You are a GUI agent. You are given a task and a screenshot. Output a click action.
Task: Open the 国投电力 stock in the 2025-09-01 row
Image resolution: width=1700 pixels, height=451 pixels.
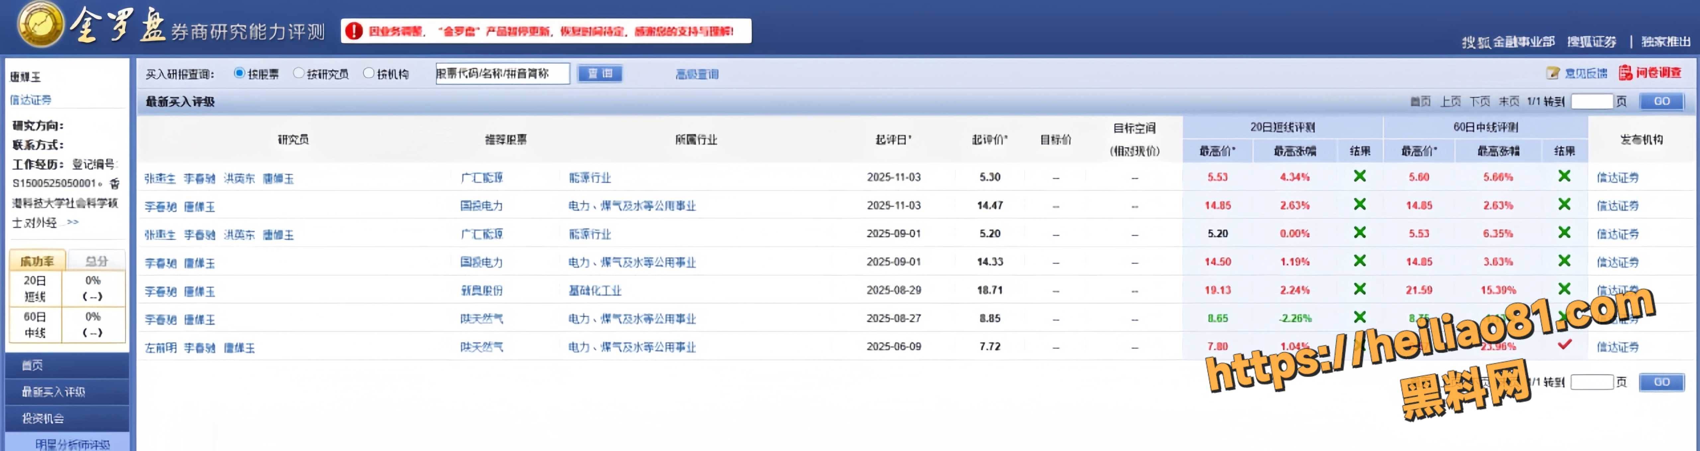(x=481, y=262)
